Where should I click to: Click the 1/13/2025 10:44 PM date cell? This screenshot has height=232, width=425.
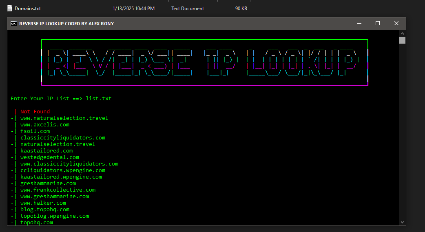[133, 8]
